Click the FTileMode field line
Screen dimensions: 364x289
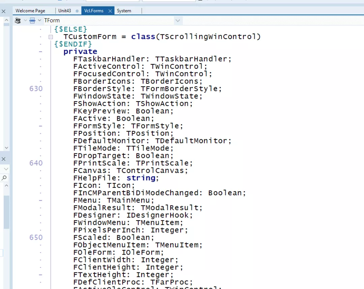point(123,148)
